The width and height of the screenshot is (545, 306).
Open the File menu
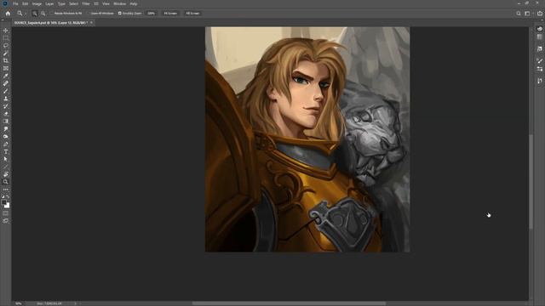(x=15, y=3)
